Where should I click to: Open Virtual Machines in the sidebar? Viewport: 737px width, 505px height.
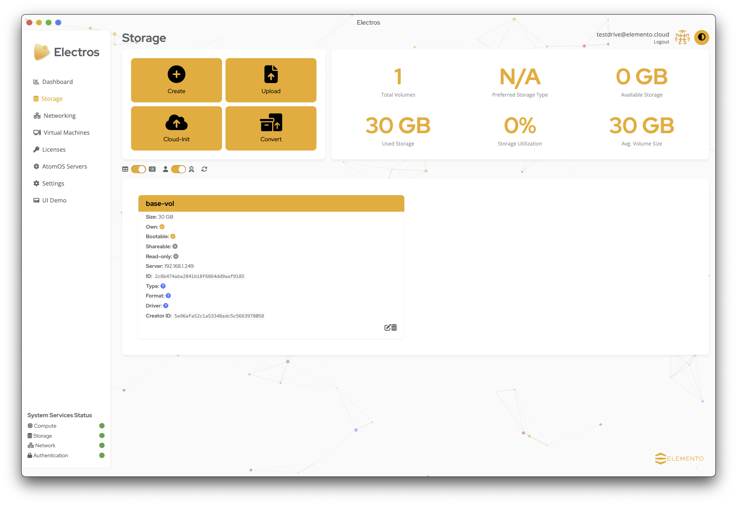point(61,132)
